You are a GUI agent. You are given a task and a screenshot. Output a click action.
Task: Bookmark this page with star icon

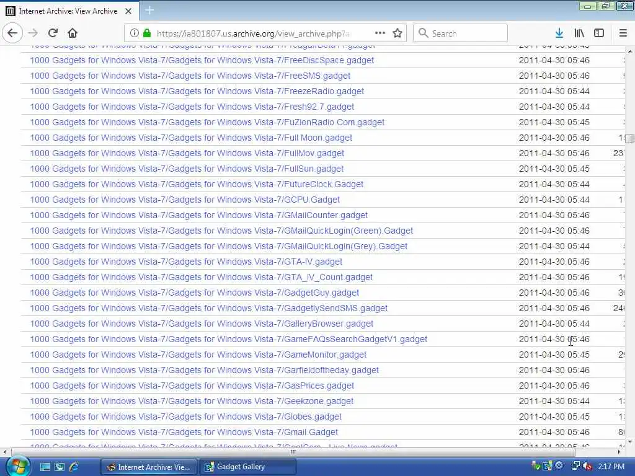[x=397, y=33]
